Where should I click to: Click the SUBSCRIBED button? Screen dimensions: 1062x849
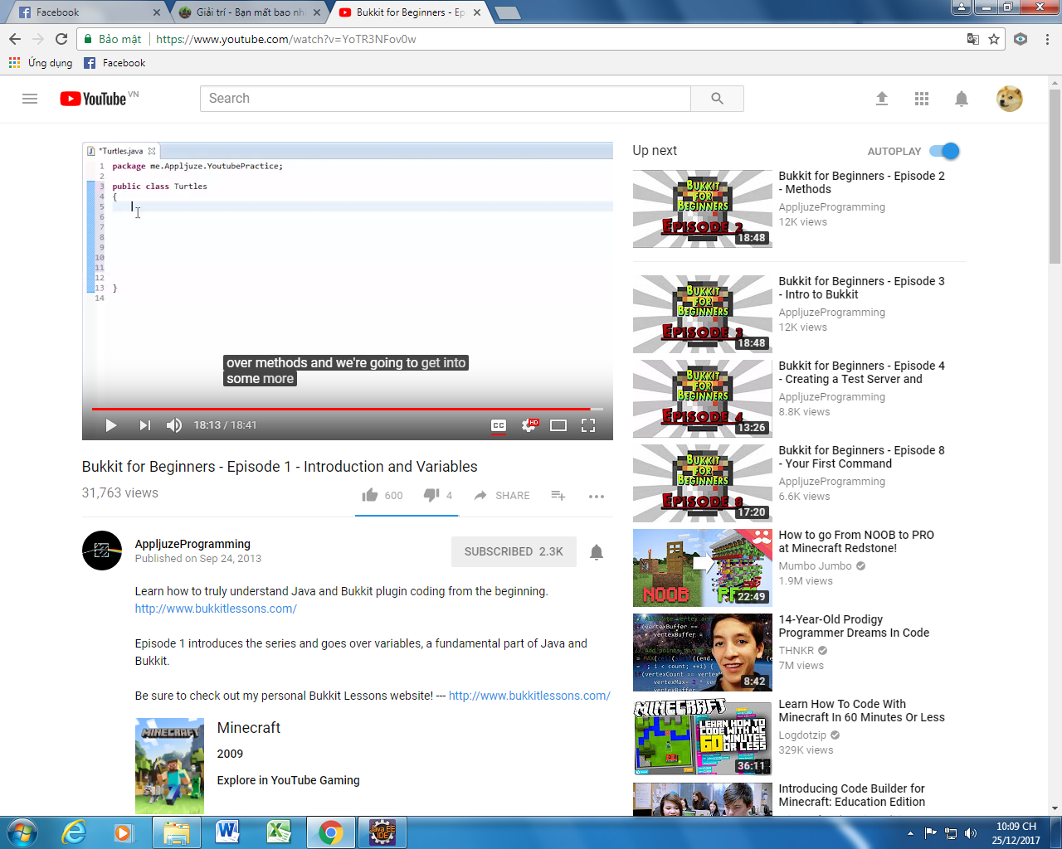(x=514, y=551)
